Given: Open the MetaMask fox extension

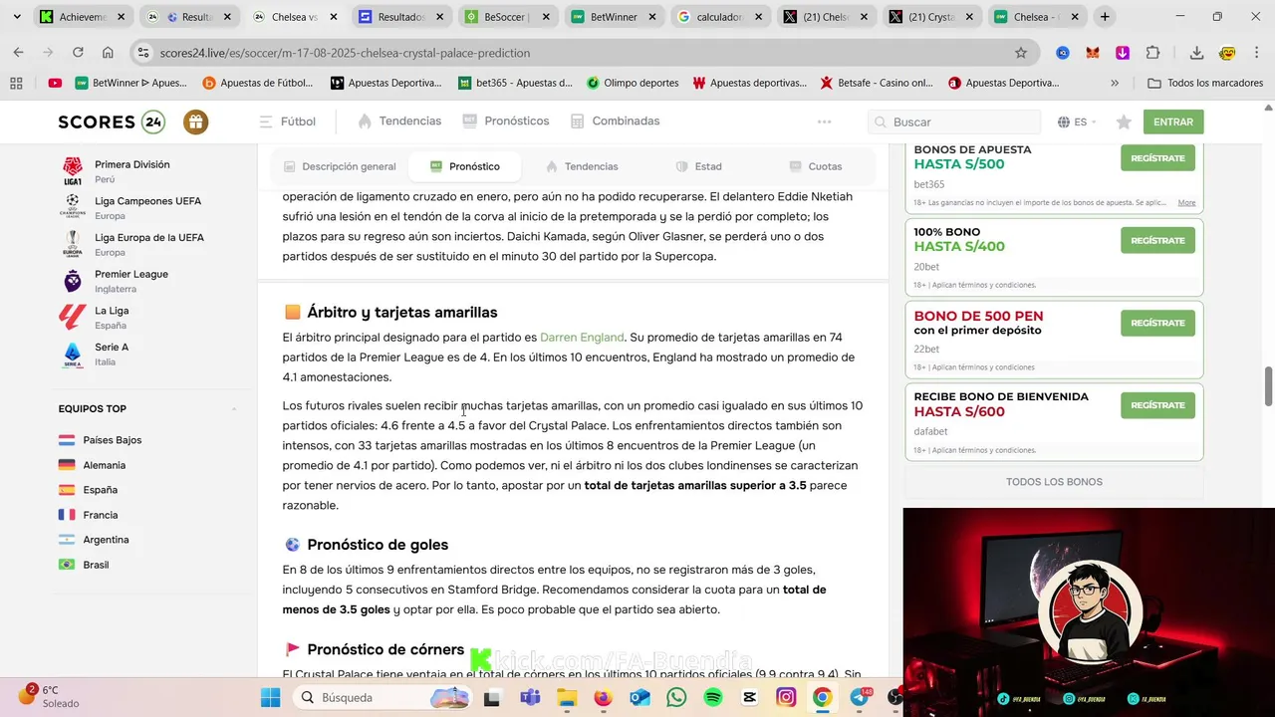Looking at the screenshot, I should coord(1093,53).
